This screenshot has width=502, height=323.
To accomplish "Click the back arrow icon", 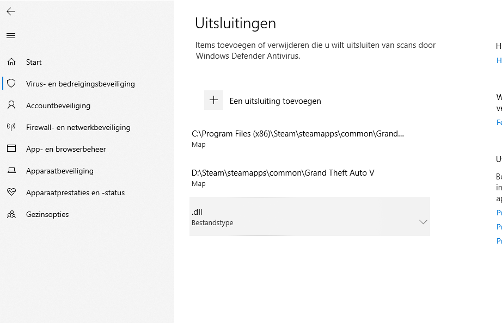I will pos(11,11).
